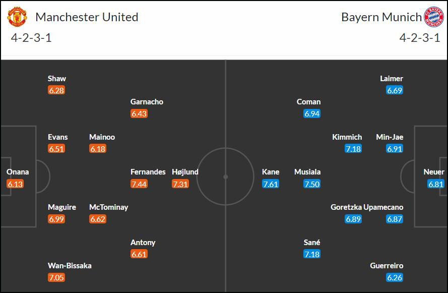Click Guerreiro's 6.26 rating

click(x=395, y=277)
